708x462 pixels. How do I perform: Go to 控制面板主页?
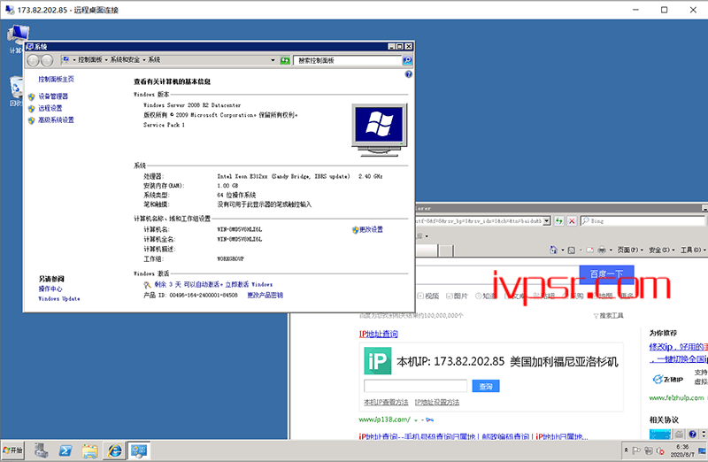pyautogui.click(x=56, y=79)
